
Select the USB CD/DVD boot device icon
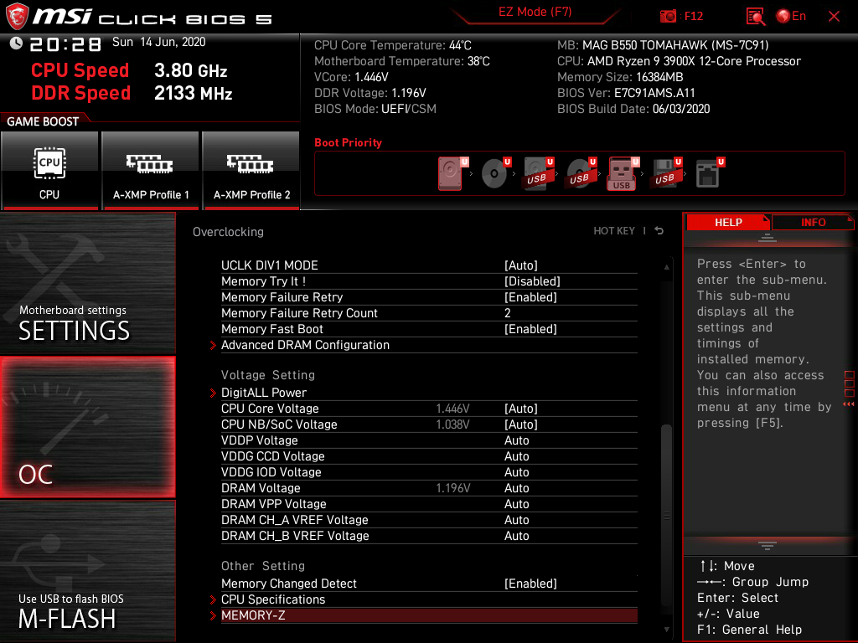581,173
